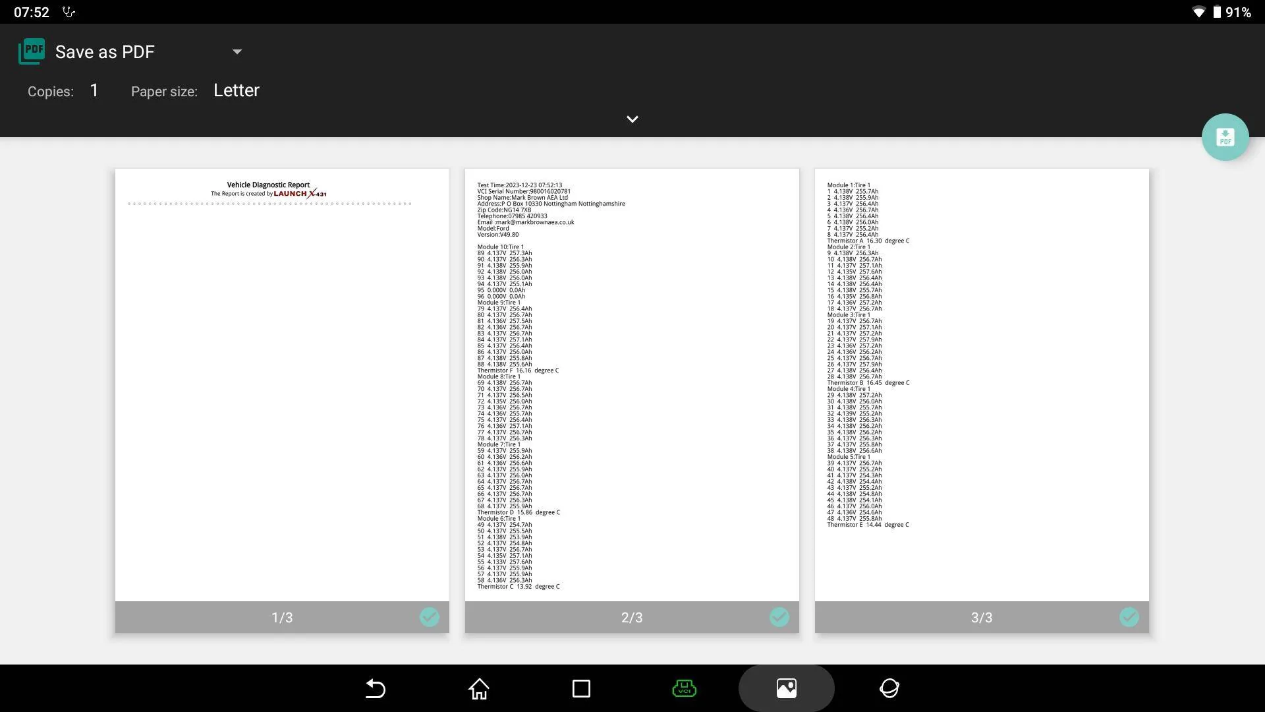Tap the green VCI connection icon
The width and height of the screenshot is (1265, 712).
point(684,688)
